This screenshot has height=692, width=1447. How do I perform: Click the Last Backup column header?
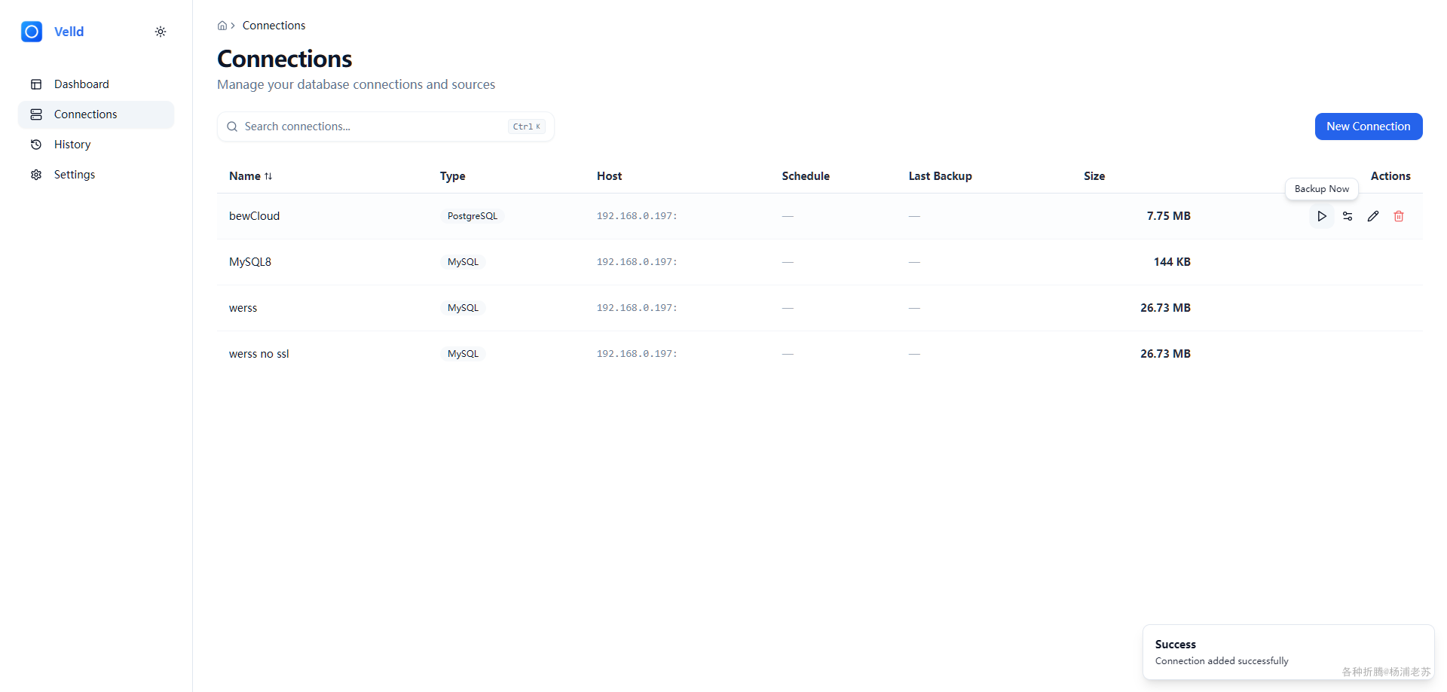pyautogui.click(x=941, y=176)
